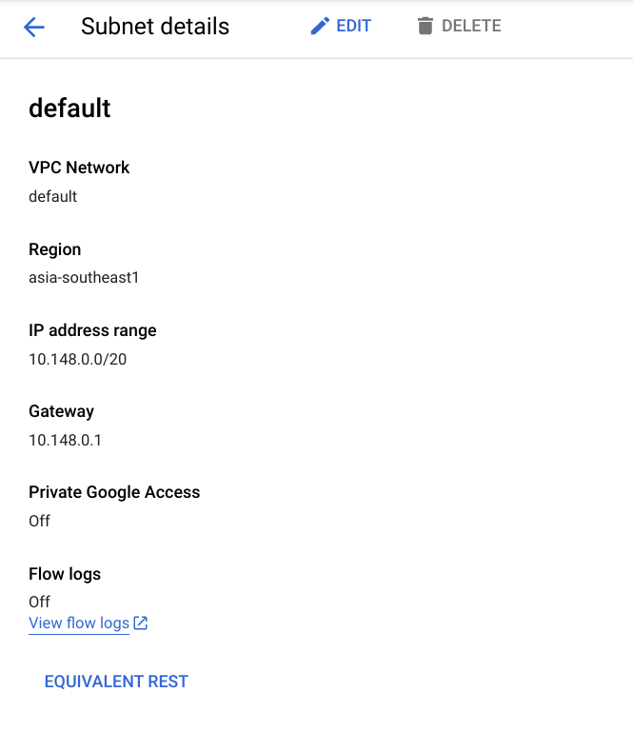Select the asia-southeast1 region value
The width and height of the screenshot is (633, 732).
point(85,278)
